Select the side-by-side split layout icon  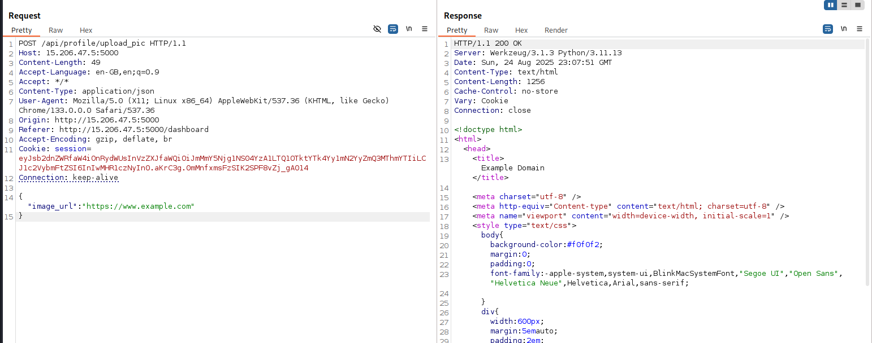click(x=830, y=5)
